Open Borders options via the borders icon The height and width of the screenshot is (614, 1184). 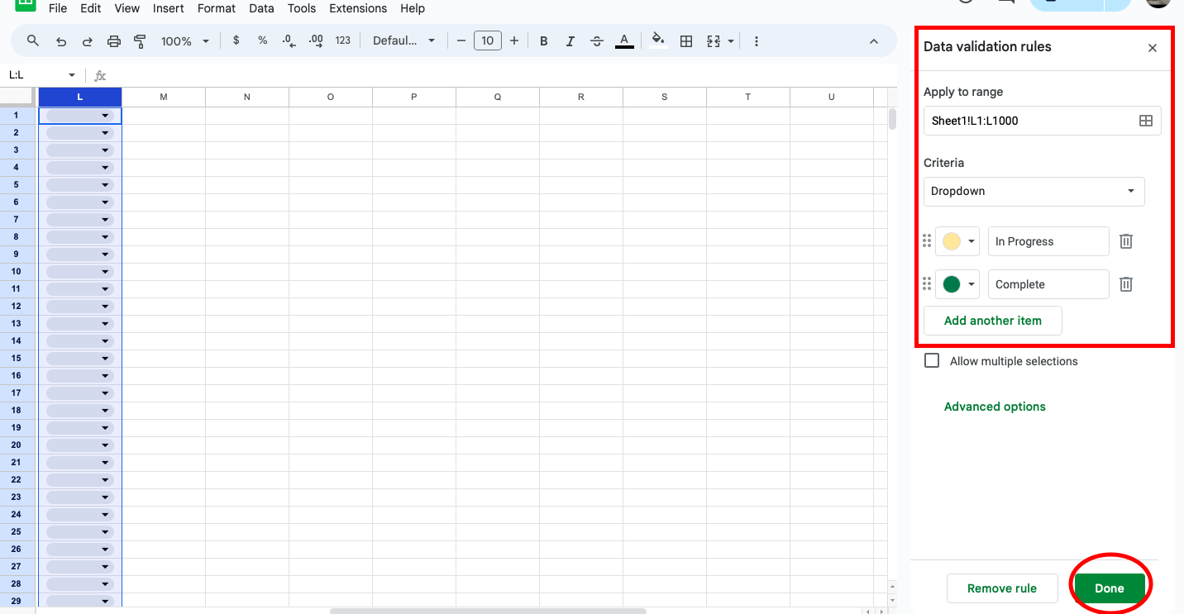pos(686,40)
